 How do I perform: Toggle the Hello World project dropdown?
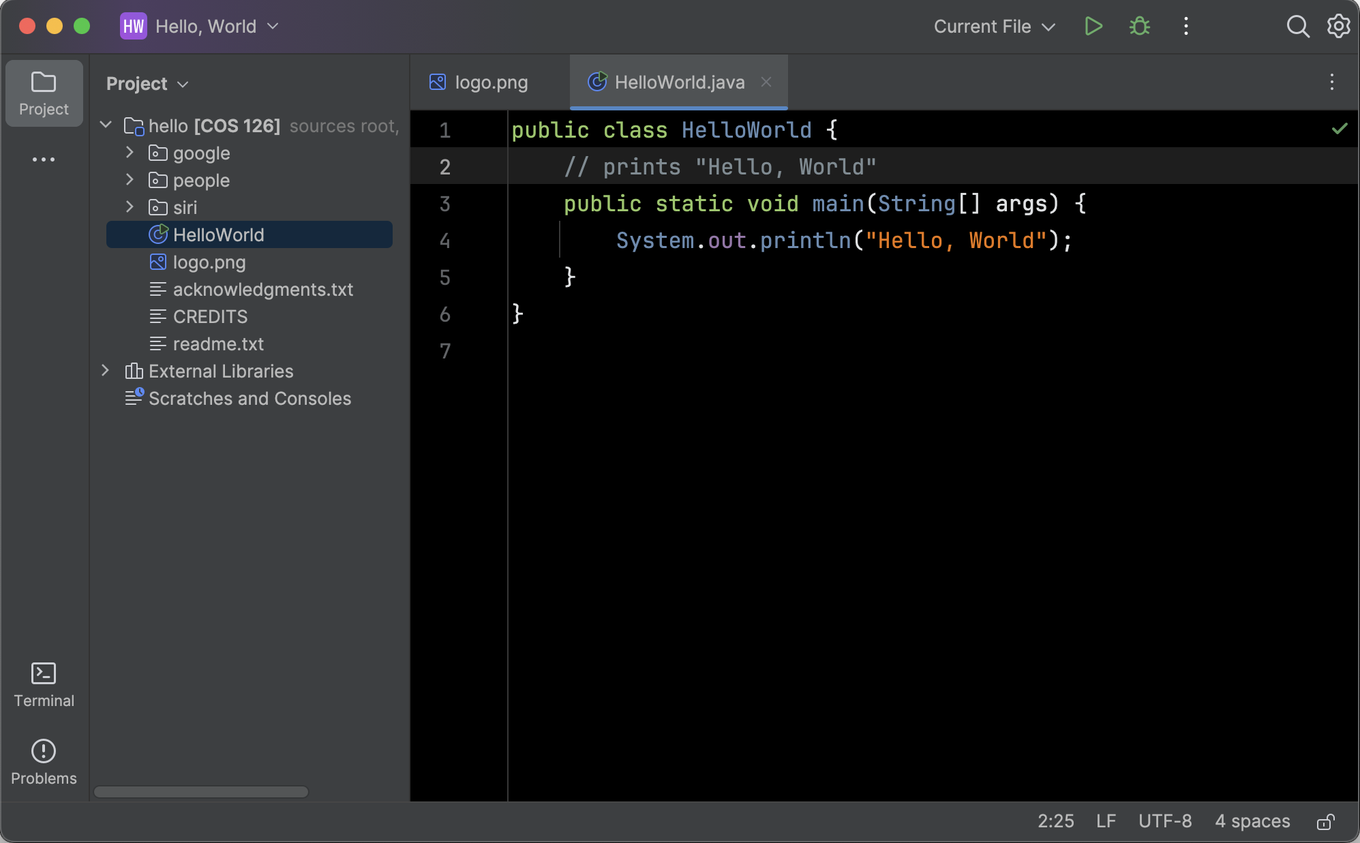click(x=273, y=26)
